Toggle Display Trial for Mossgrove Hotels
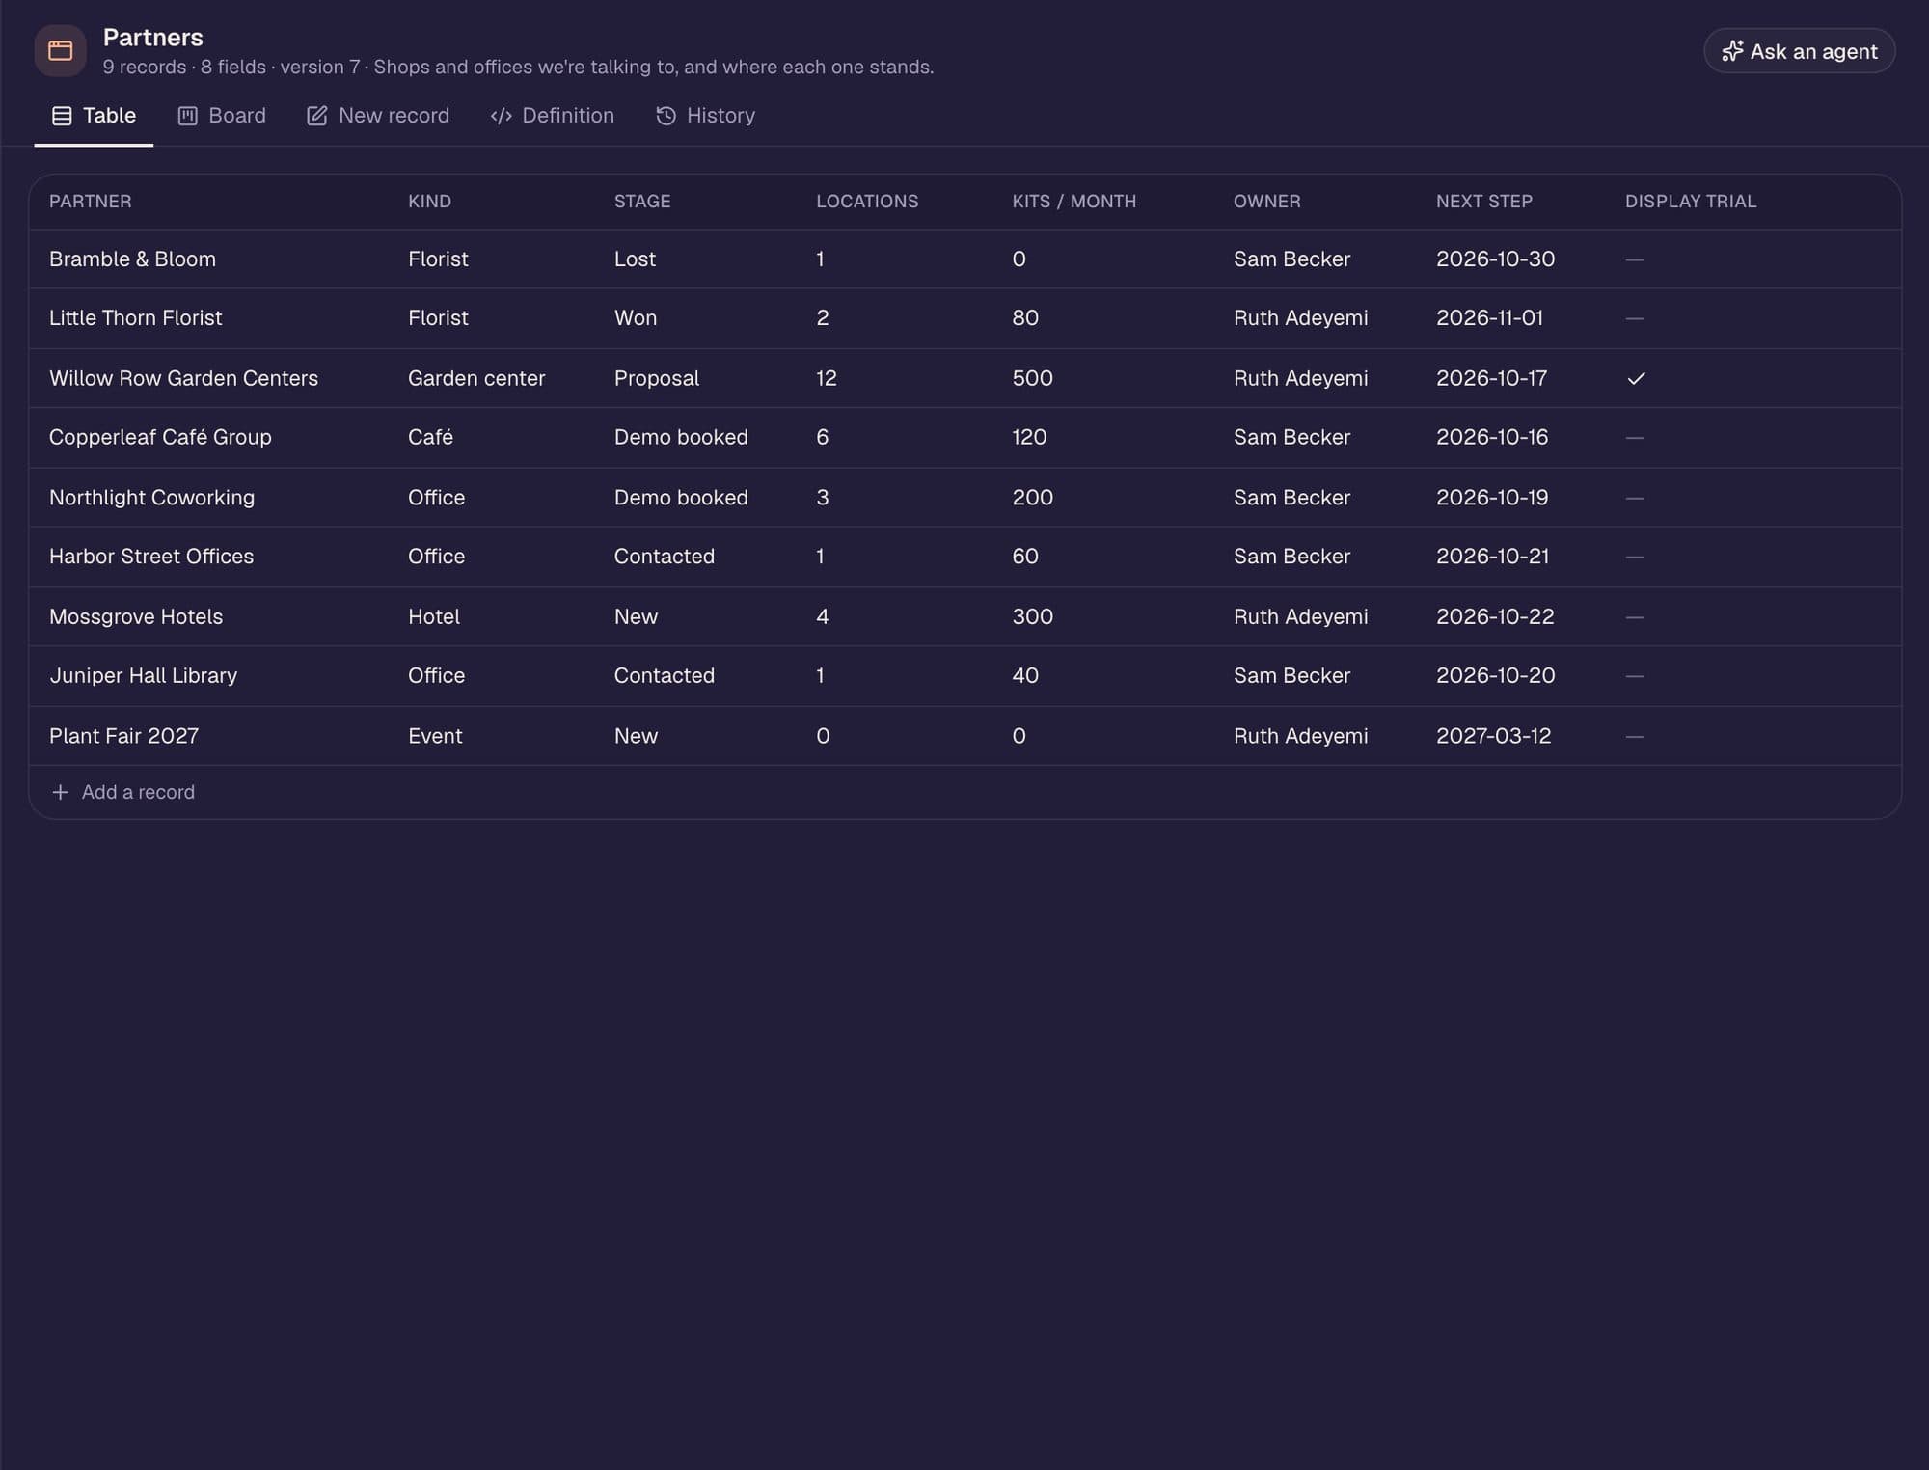 [1634, 617]
